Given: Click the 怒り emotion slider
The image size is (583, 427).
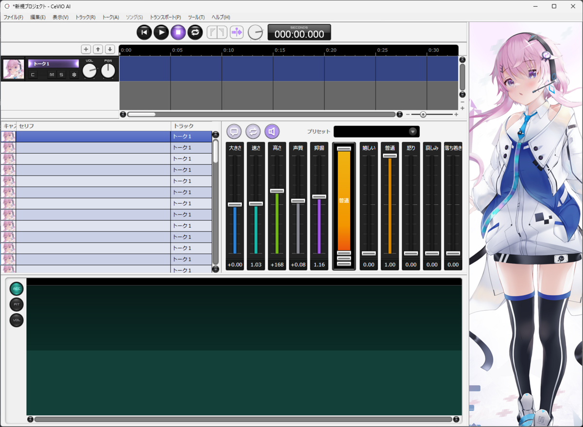Looking at the screenshot, I should (x=411, y=253).
